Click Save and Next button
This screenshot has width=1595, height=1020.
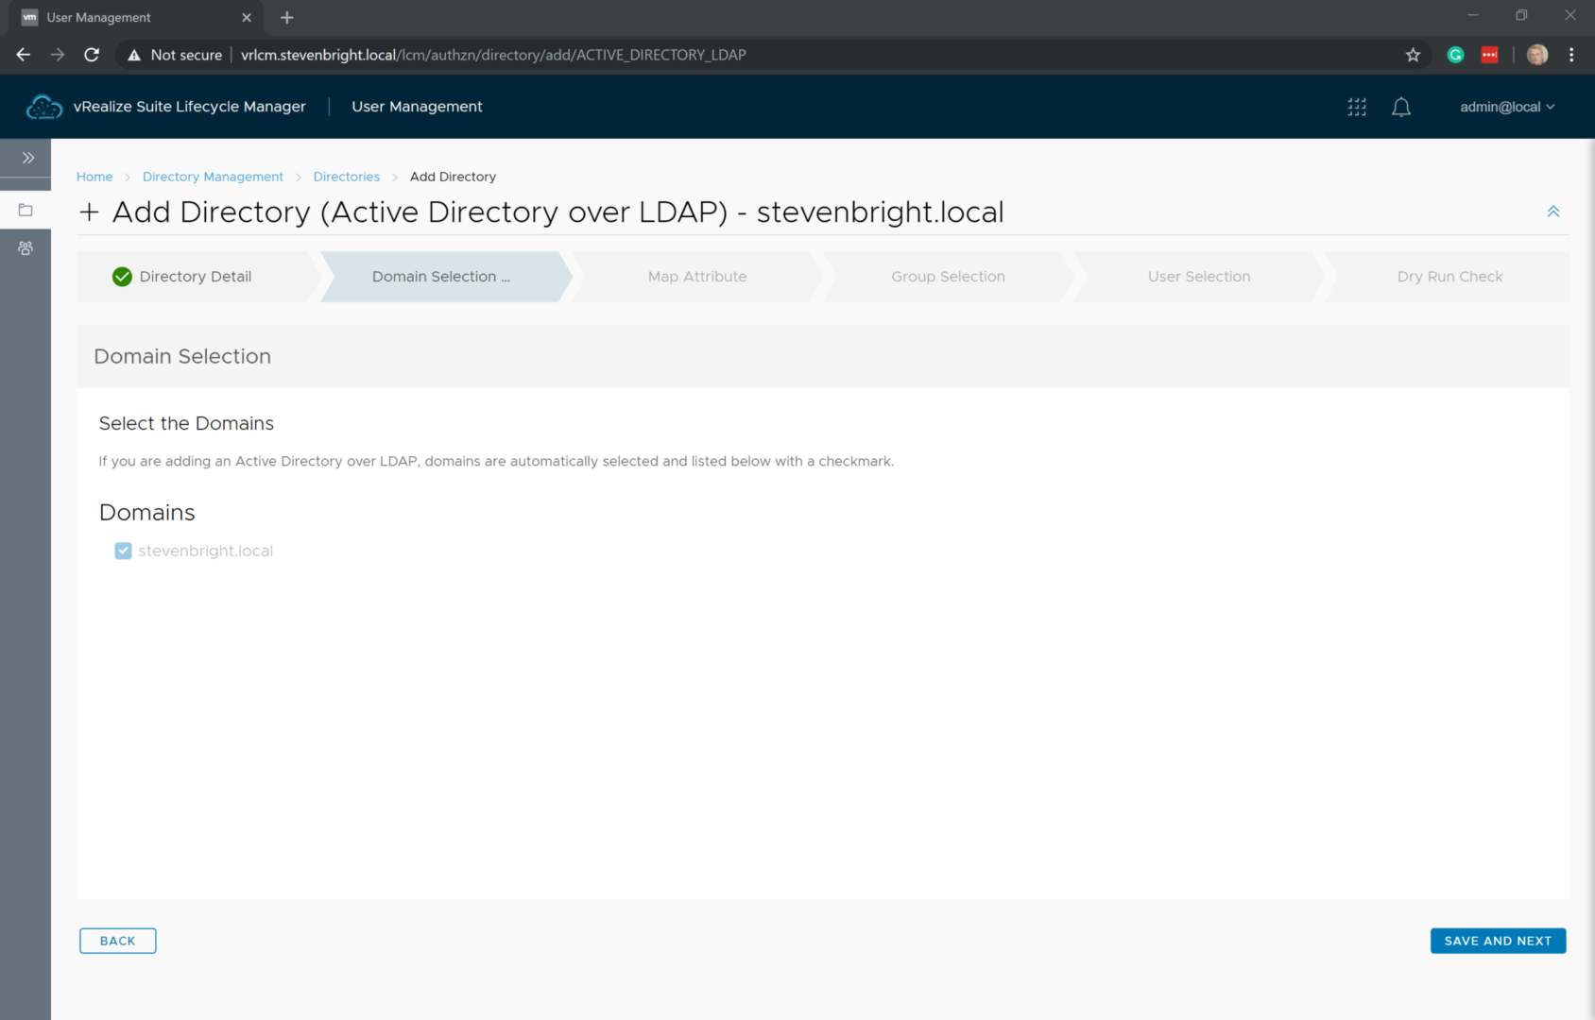(1497, 941)
